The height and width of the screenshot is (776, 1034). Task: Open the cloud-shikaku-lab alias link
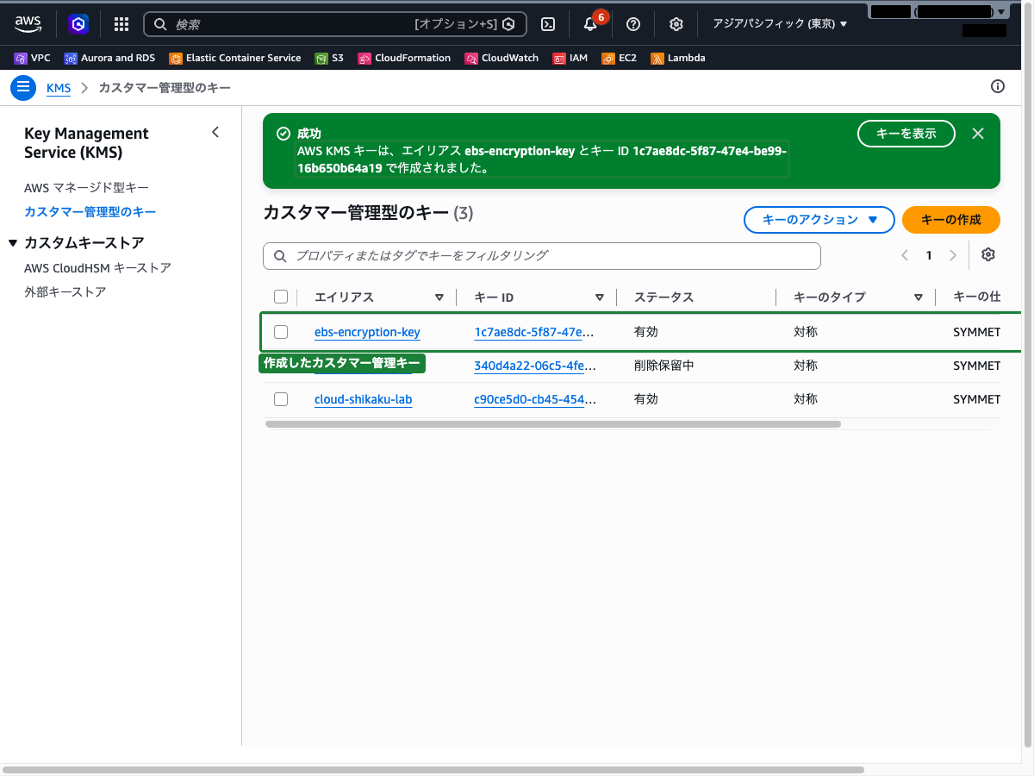tap(364, 399)
